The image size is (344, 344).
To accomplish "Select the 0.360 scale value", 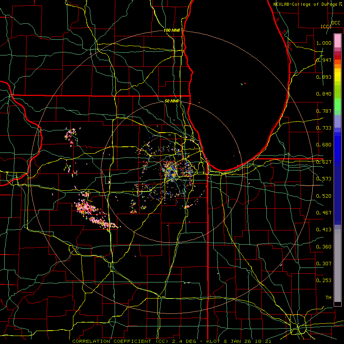I will click(x=324, y=247).
